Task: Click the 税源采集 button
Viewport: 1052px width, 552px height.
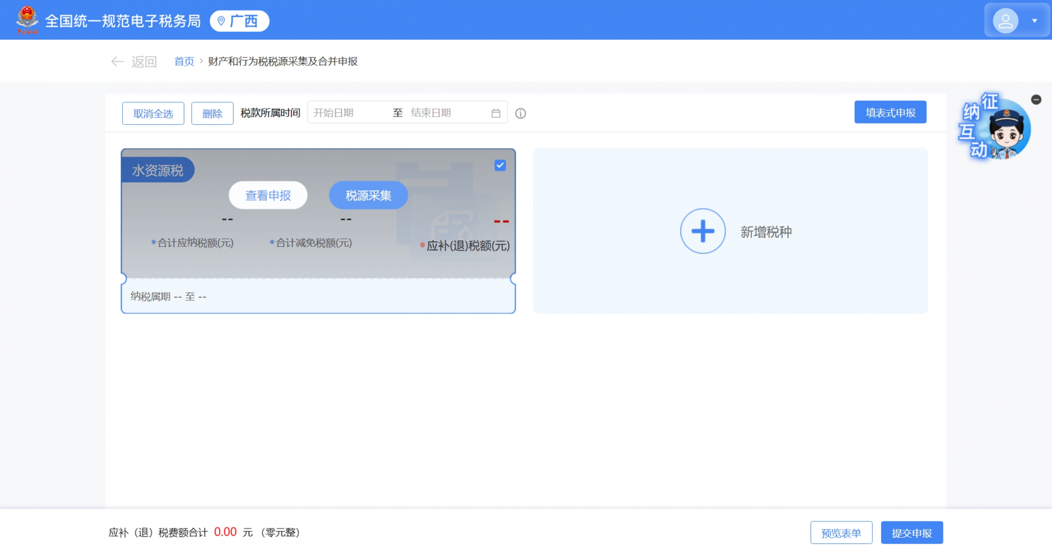Action: tap(368, 195)
